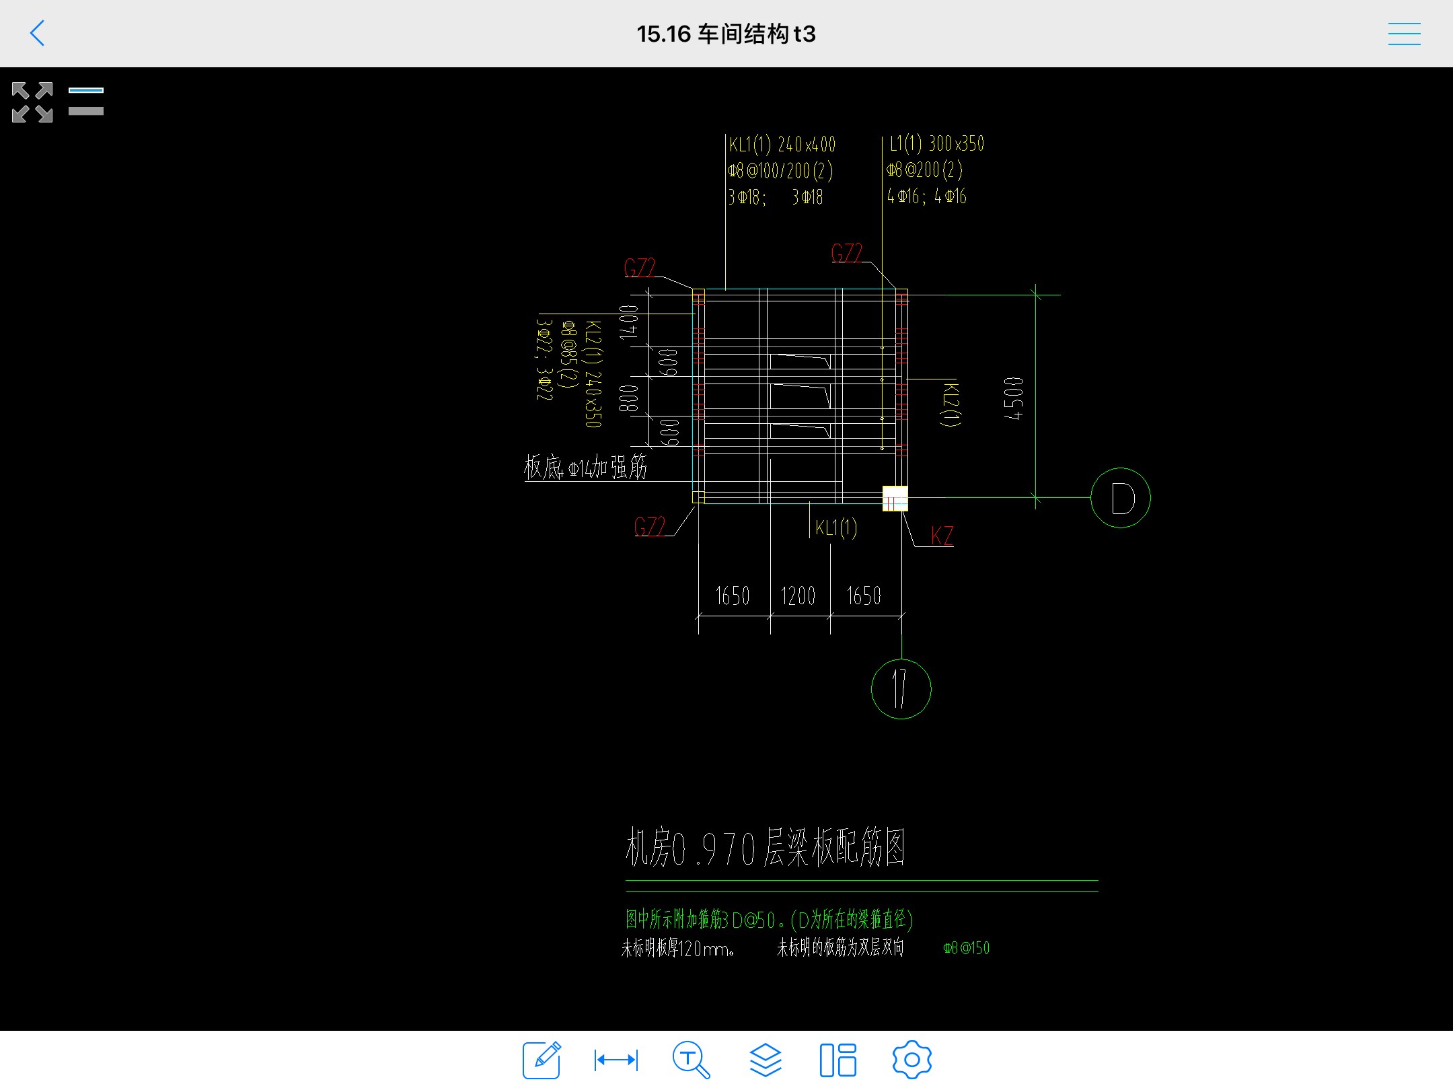The height and width of the screenshot is (1090, 1453).
Task: Select the edit annotation pencil tool
Action: coord(542,1060)
